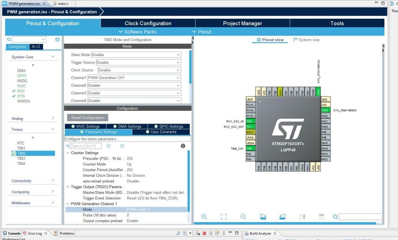Click the magnifier beside the category search box
The width and height of the screenshot is (398, 240).
(9, 39)
